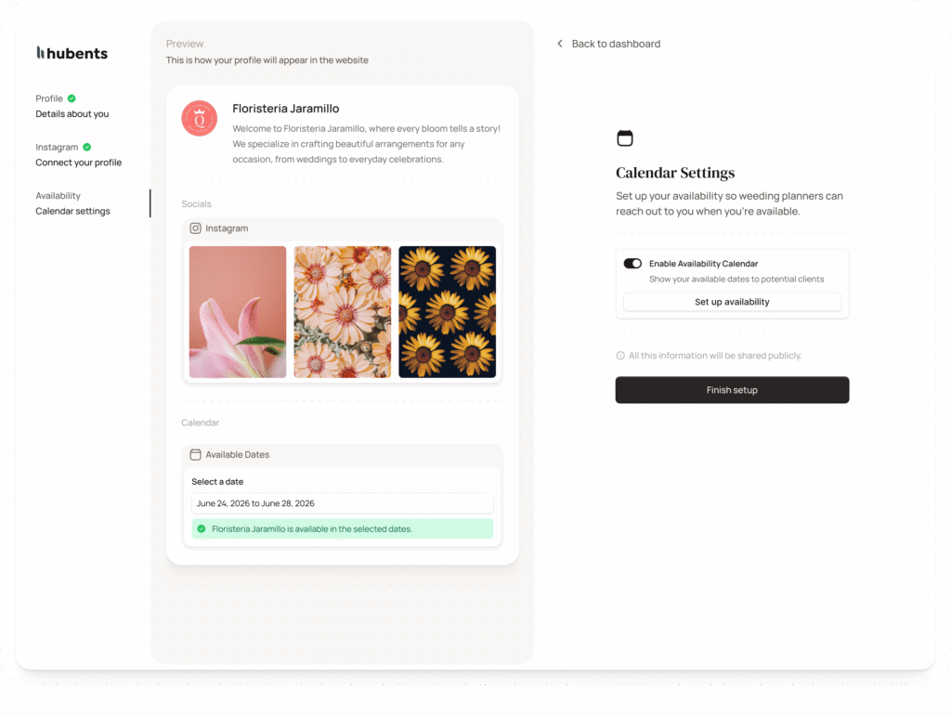Click the large calendar icon above Calendar Settings
Screen dimensions: 951x716
coord(625,138)
